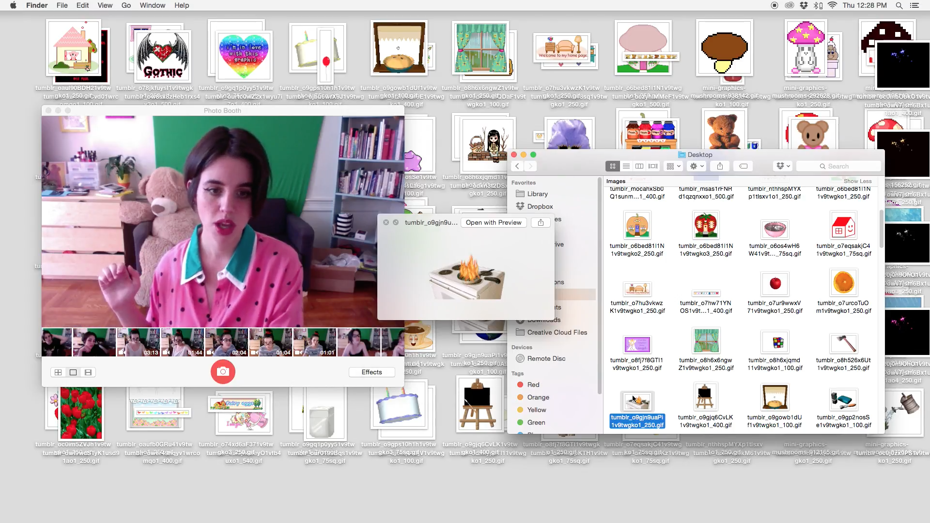Open the Help menu
This screenshot has width=930, height=523.
click(182, 5)
